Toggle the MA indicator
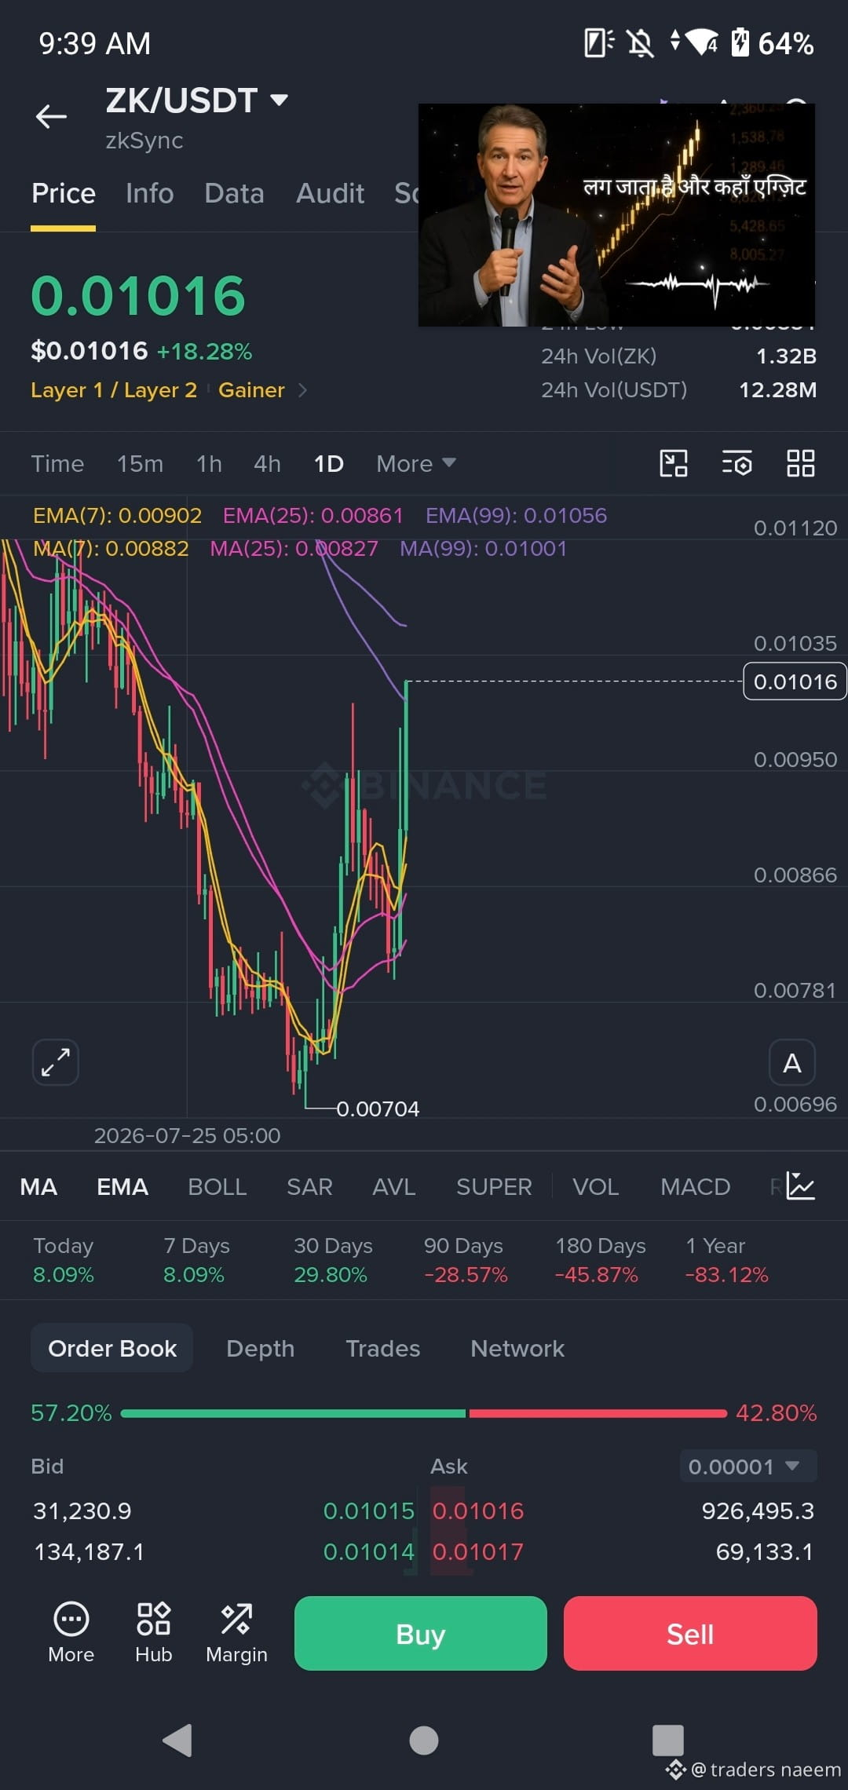Screen dimensions: 848x1790 38,1186
